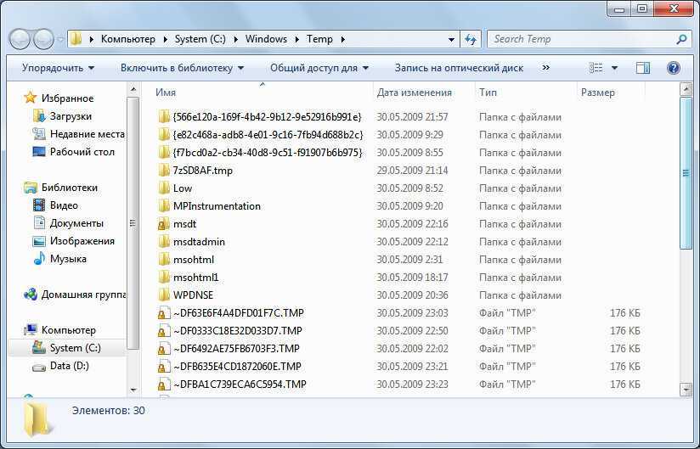Viewport: 700px width, 449px height.
Task: Click Запись на оптический диск
Action: point(459,68)
